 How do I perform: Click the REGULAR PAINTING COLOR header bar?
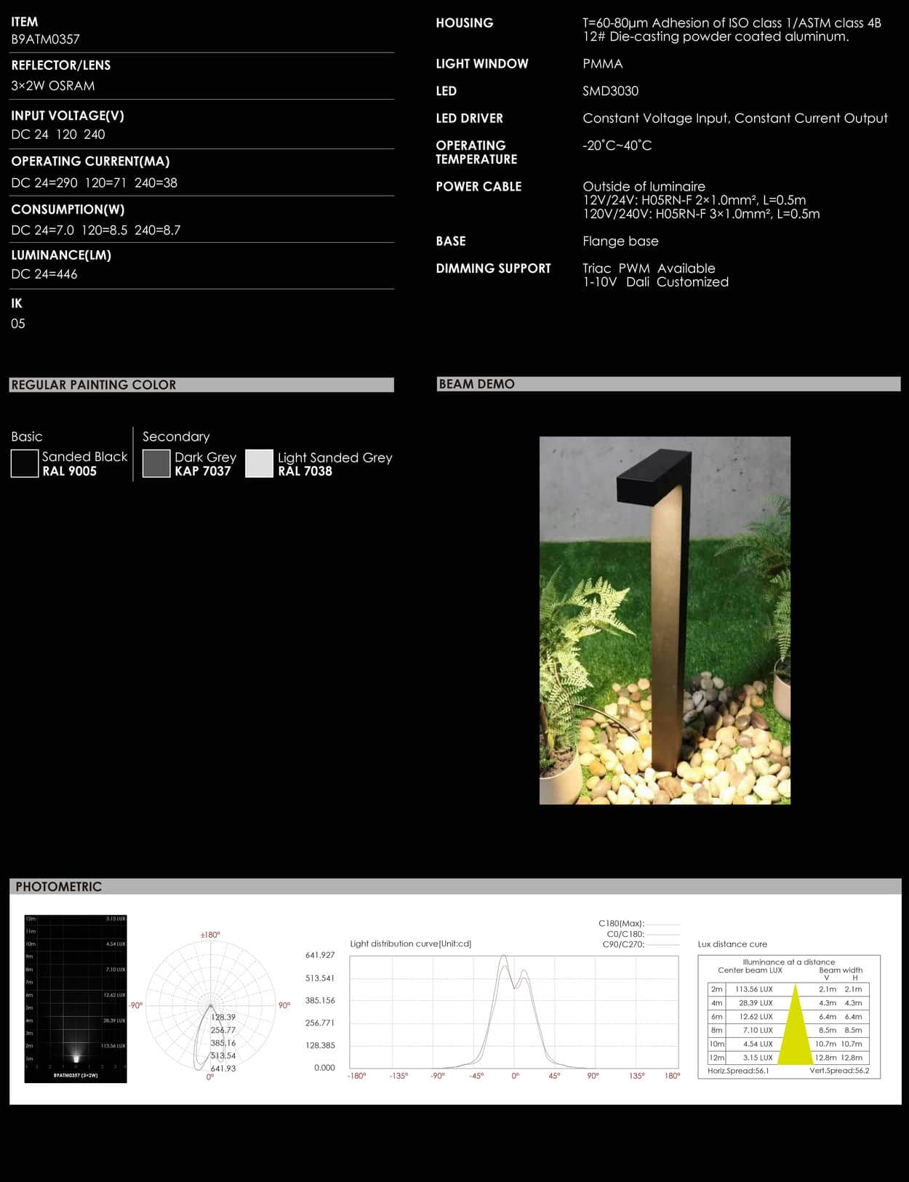coord(201,385)
